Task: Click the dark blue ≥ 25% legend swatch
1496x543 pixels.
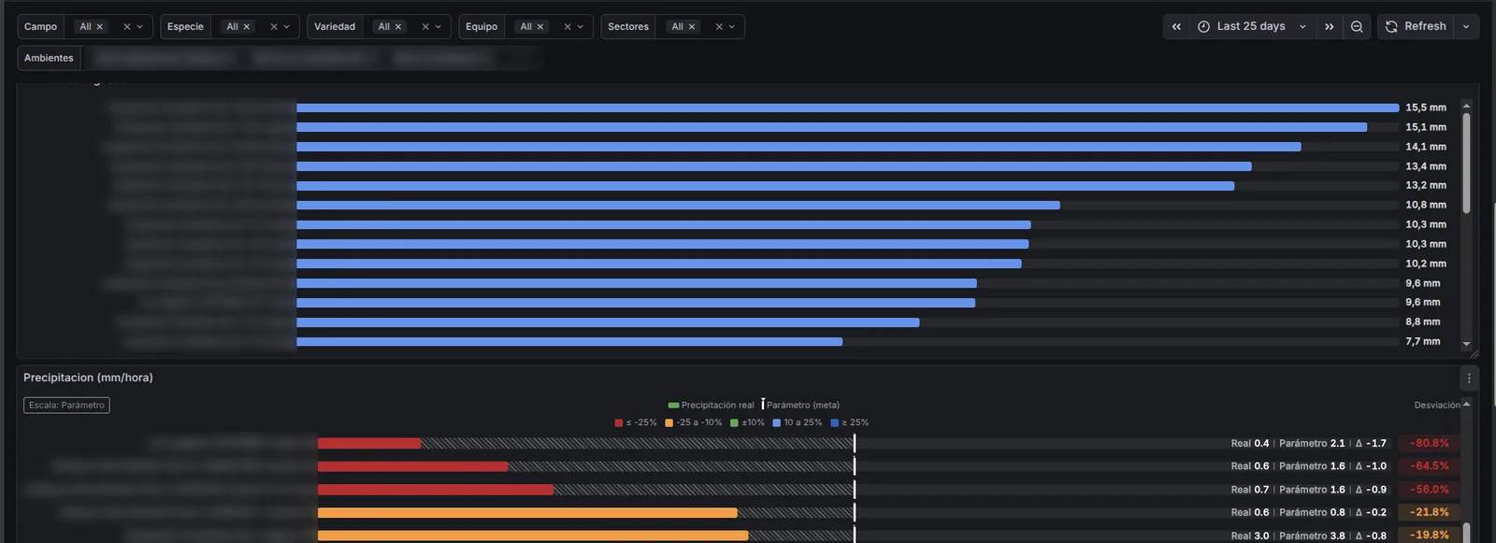Action: 835,423
